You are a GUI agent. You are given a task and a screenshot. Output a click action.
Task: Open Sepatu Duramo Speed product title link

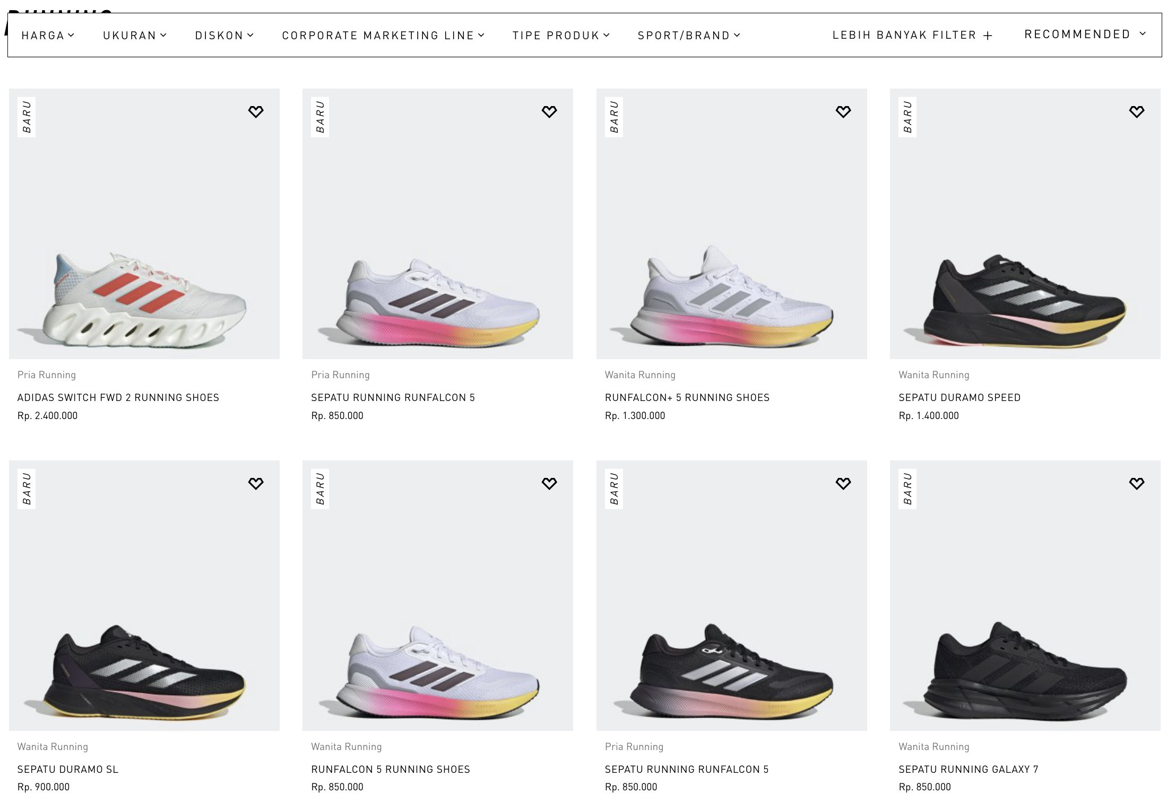click(x=959, y=397)
